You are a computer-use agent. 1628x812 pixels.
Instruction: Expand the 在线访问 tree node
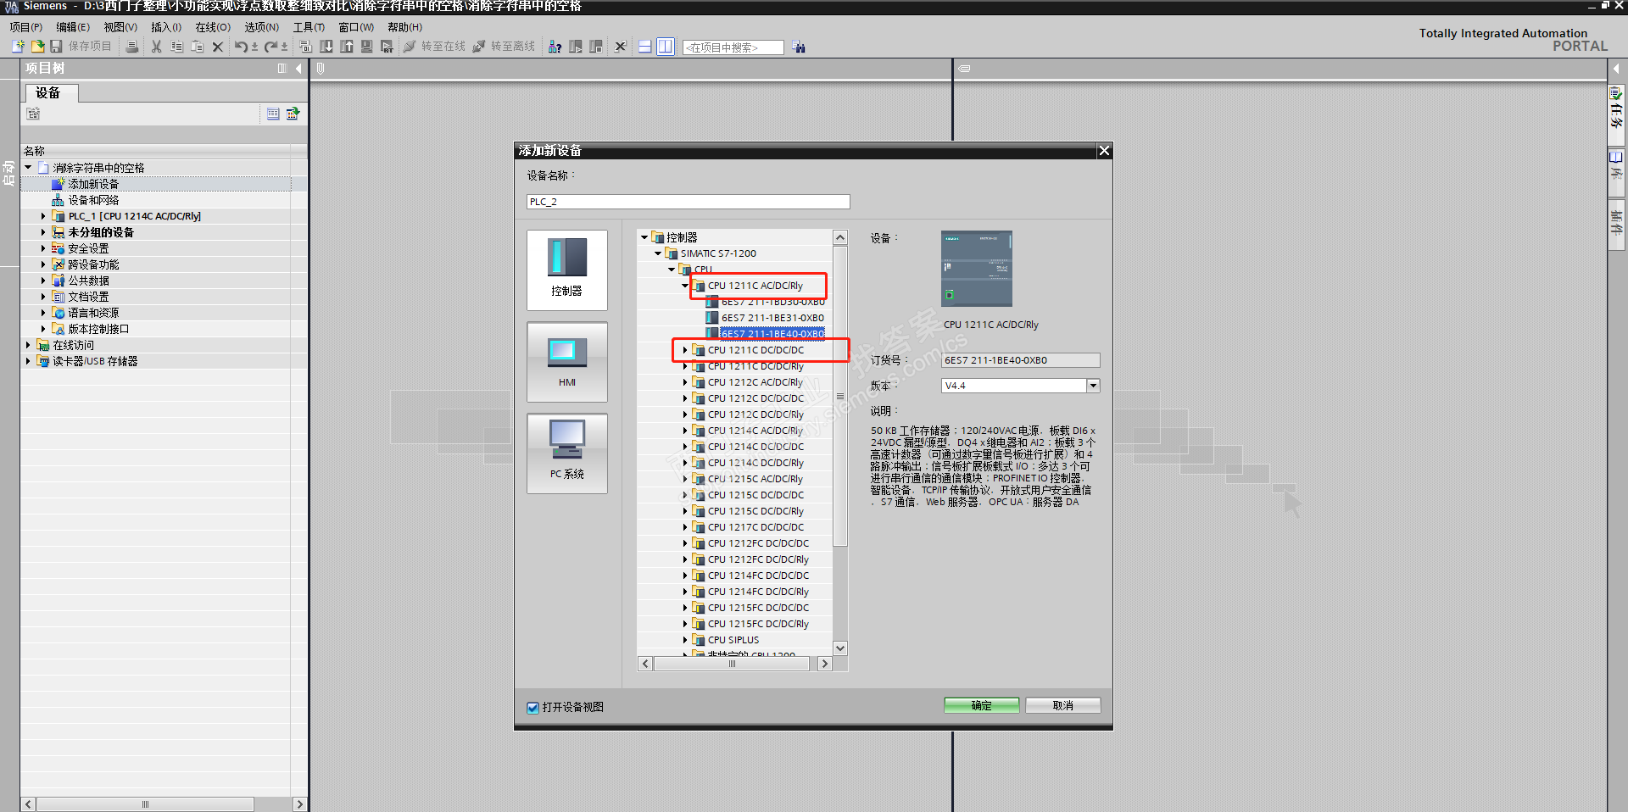tap(28, 345)
